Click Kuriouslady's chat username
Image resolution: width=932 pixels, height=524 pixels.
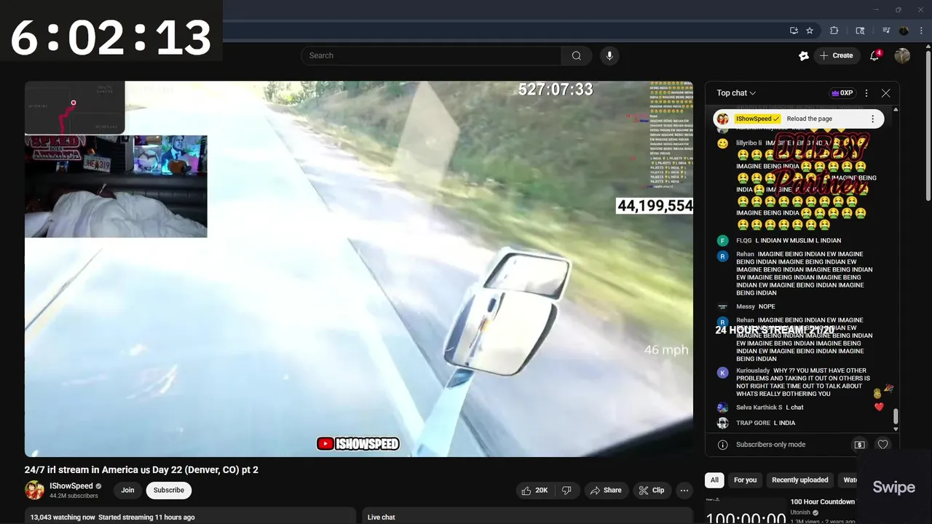click(x=753, y=371)
